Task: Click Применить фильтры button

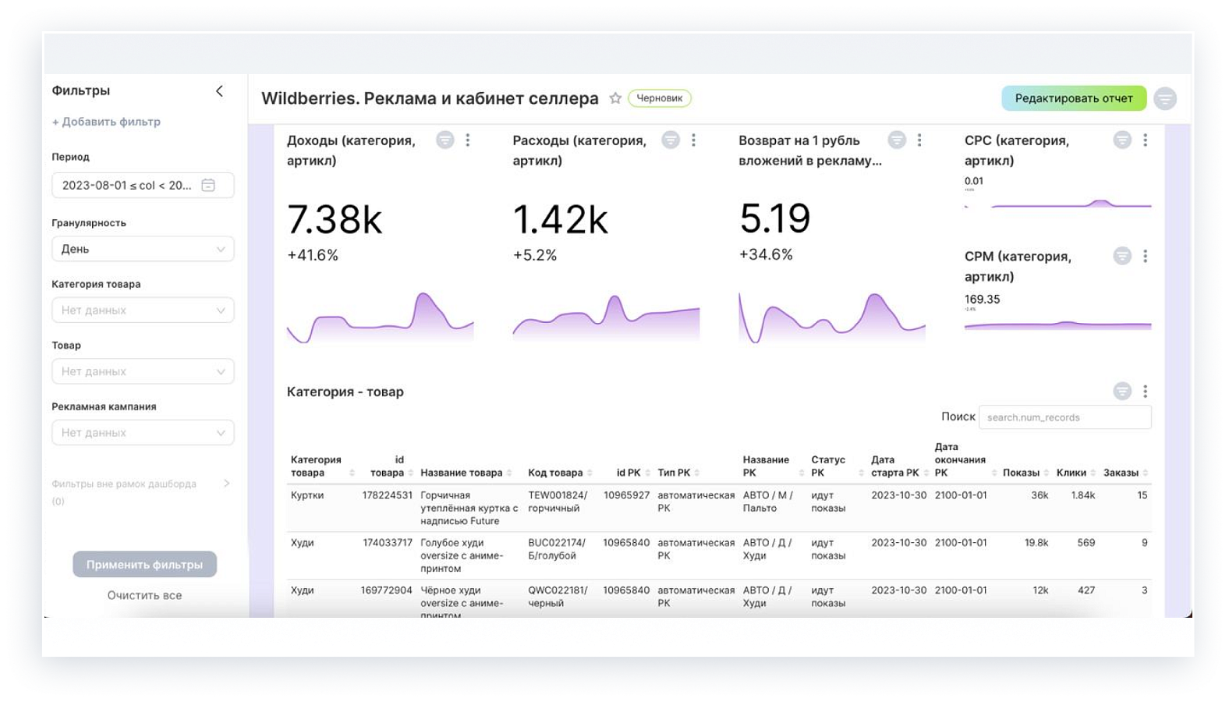Action: pos(144,565)
